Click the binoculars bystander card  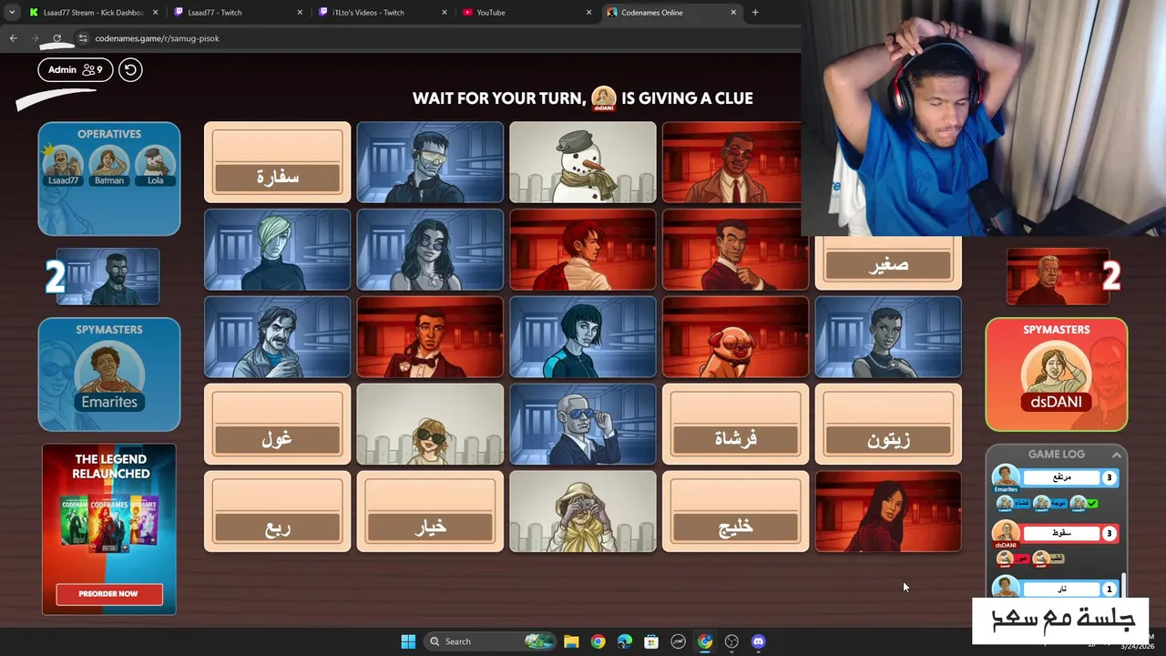coord(583,512)
